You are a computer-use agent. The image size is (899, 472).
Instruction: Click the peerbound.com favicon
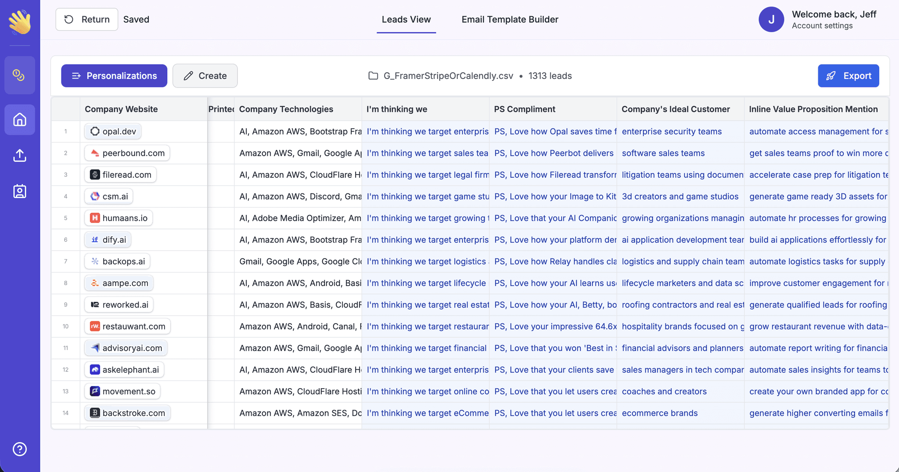[95, 153]
